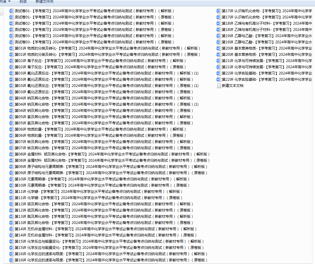Click the text file icon of 新建文本文档
315x264 pixels.
(219, 86)
